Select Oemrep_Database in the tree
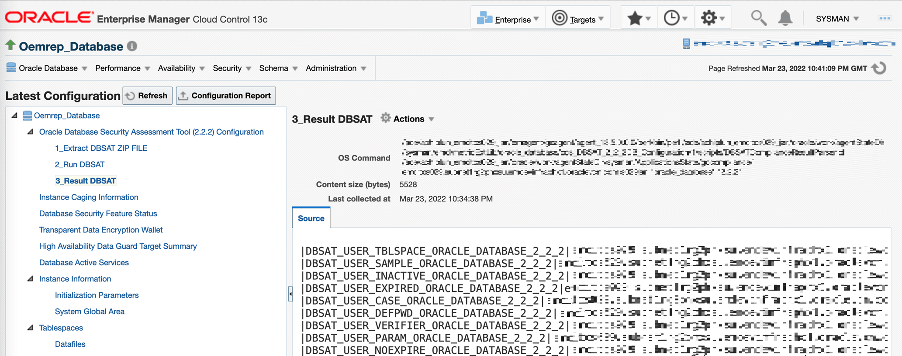The image size is (902, 356). click(x=67, y=115)
